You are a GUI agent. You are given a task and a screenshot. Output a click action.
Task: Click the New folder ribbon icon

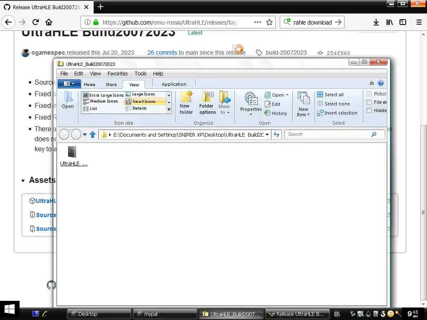pos(186,103)
